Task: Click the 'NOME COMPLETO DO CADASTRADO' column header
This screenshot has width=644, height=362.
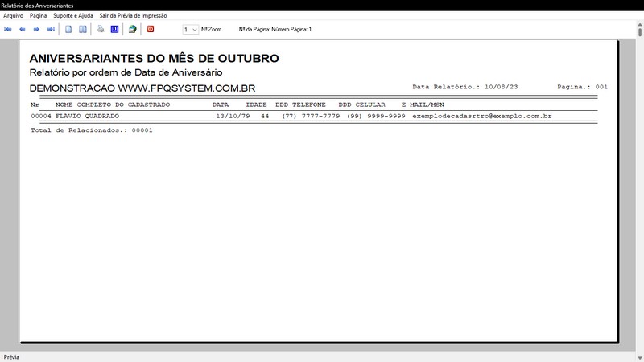Action: pyautogui.click(x=113, y=105)
